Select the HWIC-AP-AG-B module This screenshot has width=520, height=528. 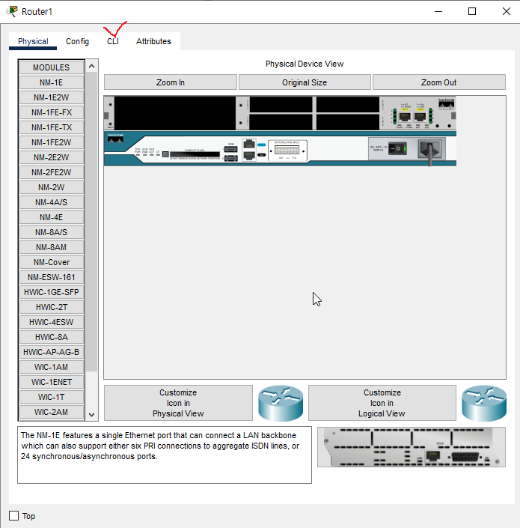click(52, 352)
